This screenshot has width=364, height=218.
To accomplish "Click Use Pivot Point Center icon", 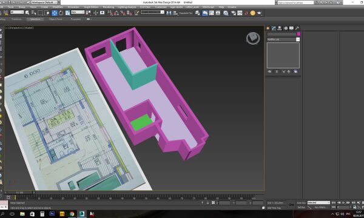I will [x=88, y=13].
